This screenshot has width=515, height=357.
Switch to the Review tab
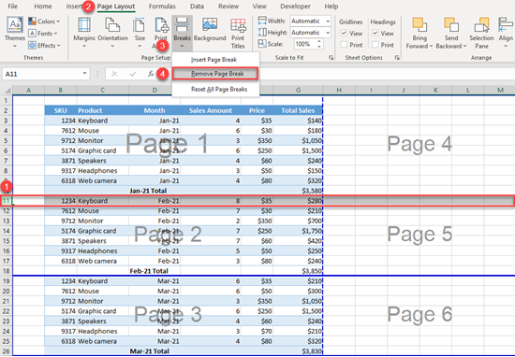point(228,7)
